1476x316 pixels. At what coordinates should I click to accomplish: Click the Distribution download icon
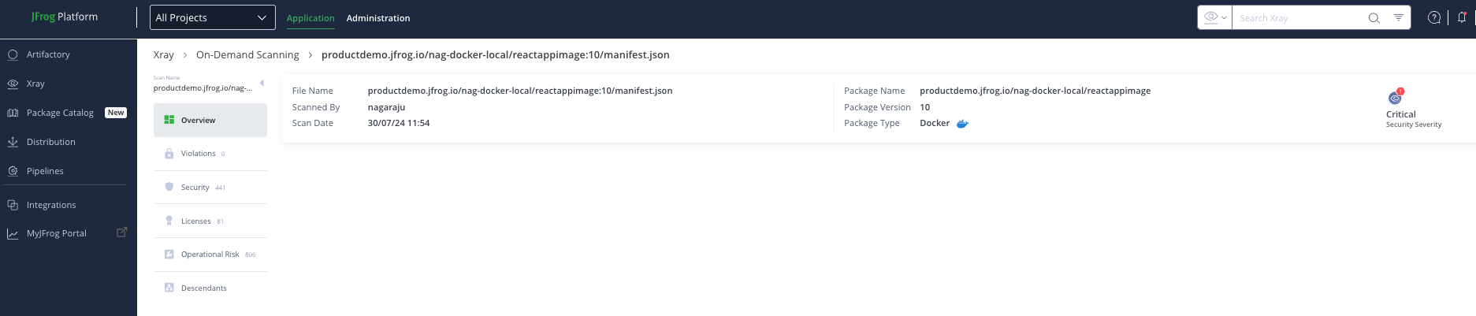pyautogui.click(x=13, y=142)
